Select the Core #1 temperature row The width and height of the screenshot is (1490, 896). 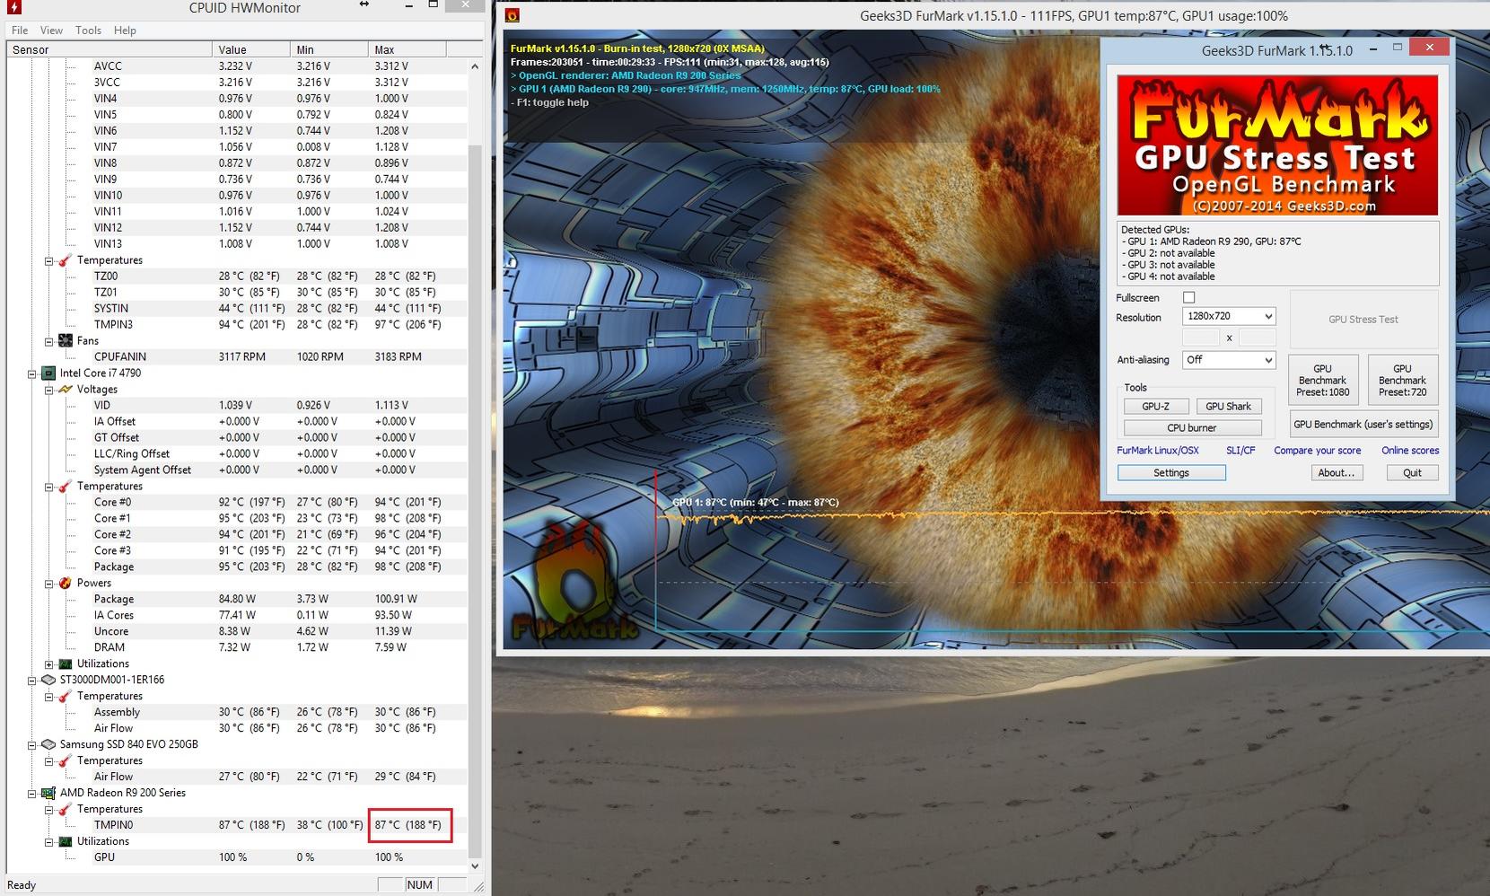[x=237, y=519]
